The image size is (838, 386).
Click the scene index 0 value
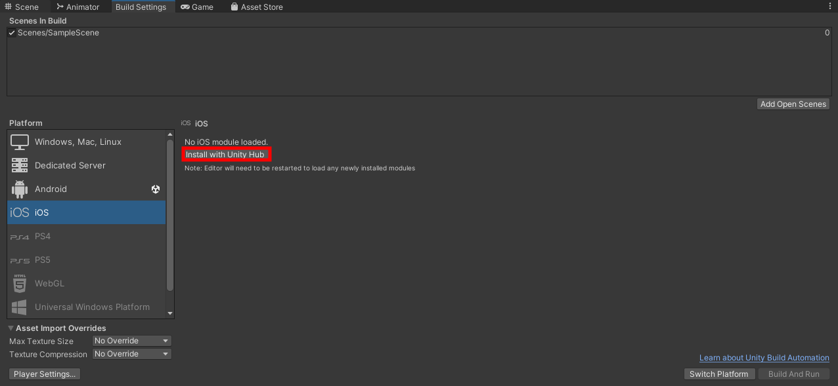click(x=827, y=33)
